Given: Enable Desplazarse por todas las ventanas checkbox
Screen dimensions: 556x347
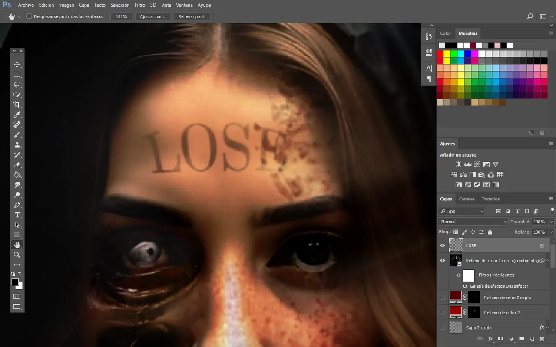Looking at the screenshot, I should tap(29, 16).
